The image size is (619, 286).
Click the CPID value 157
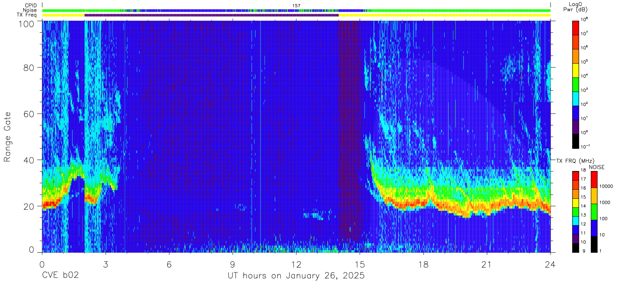pyautogui.click(x=296, y=6)
